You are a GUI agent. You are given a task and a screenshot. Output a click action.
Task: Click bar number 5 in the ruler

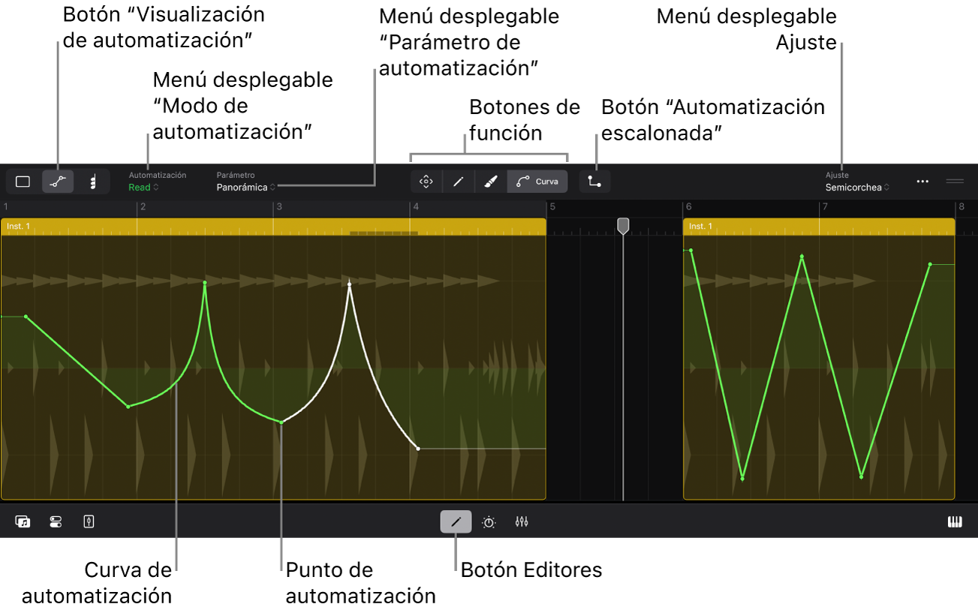pyautogui.click(x=552, y=206)
